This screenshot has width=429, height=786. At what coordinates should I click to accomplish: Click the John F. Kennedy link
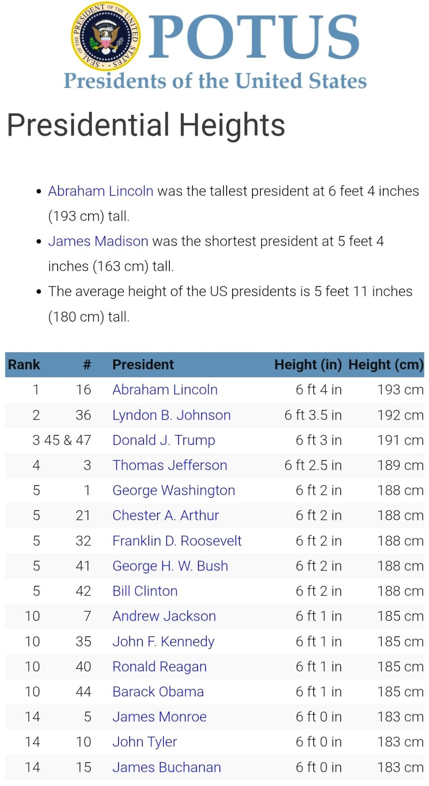click(163, 642)
